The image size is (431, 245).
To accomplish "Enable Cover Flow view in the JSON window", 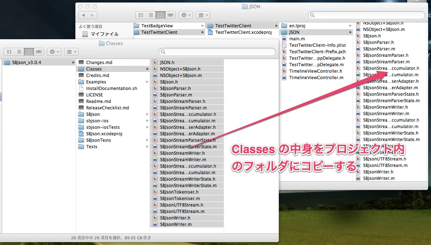I will coord(170,15).
